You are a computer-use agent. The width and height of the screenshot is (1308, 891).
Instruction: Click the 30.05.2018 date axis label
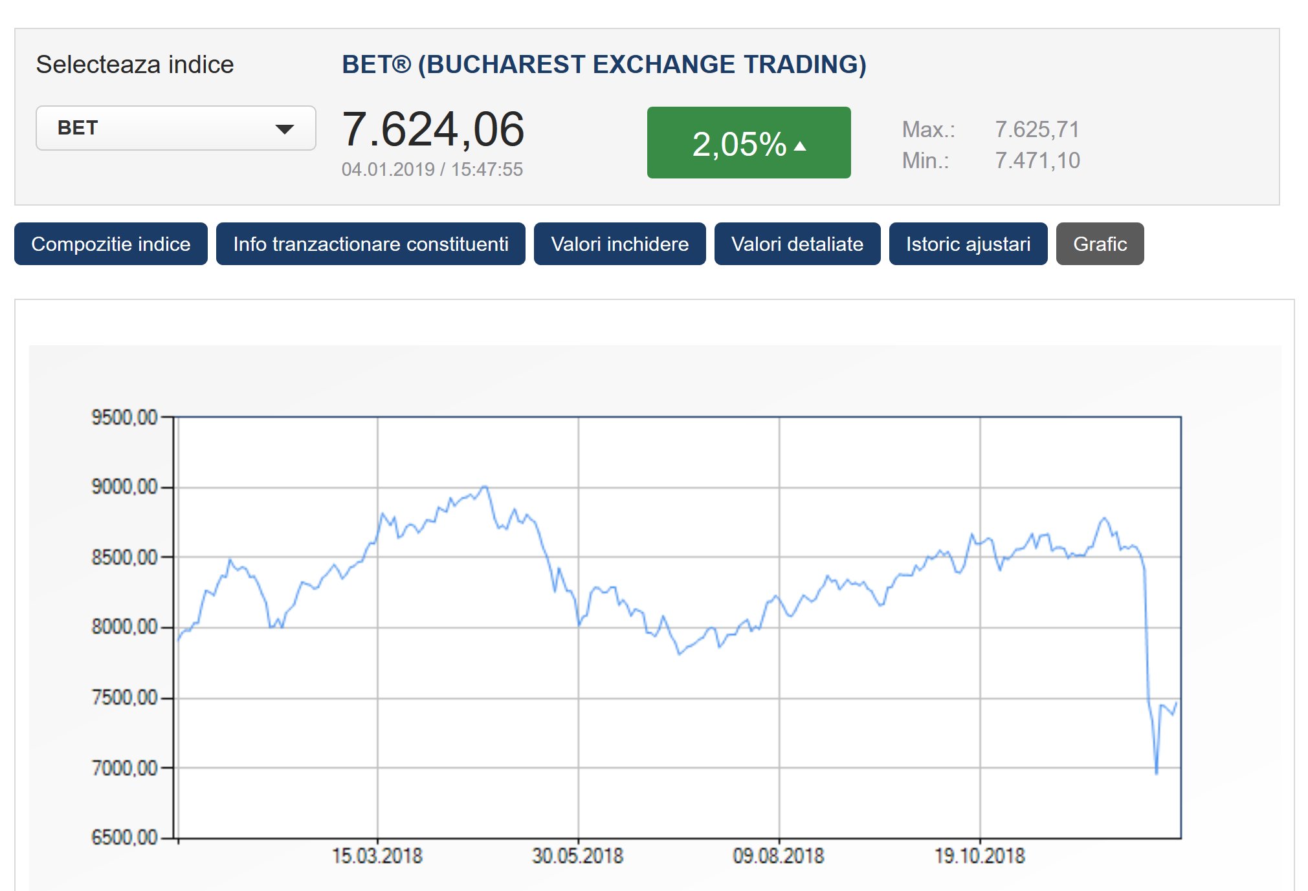tap(577, 856)
